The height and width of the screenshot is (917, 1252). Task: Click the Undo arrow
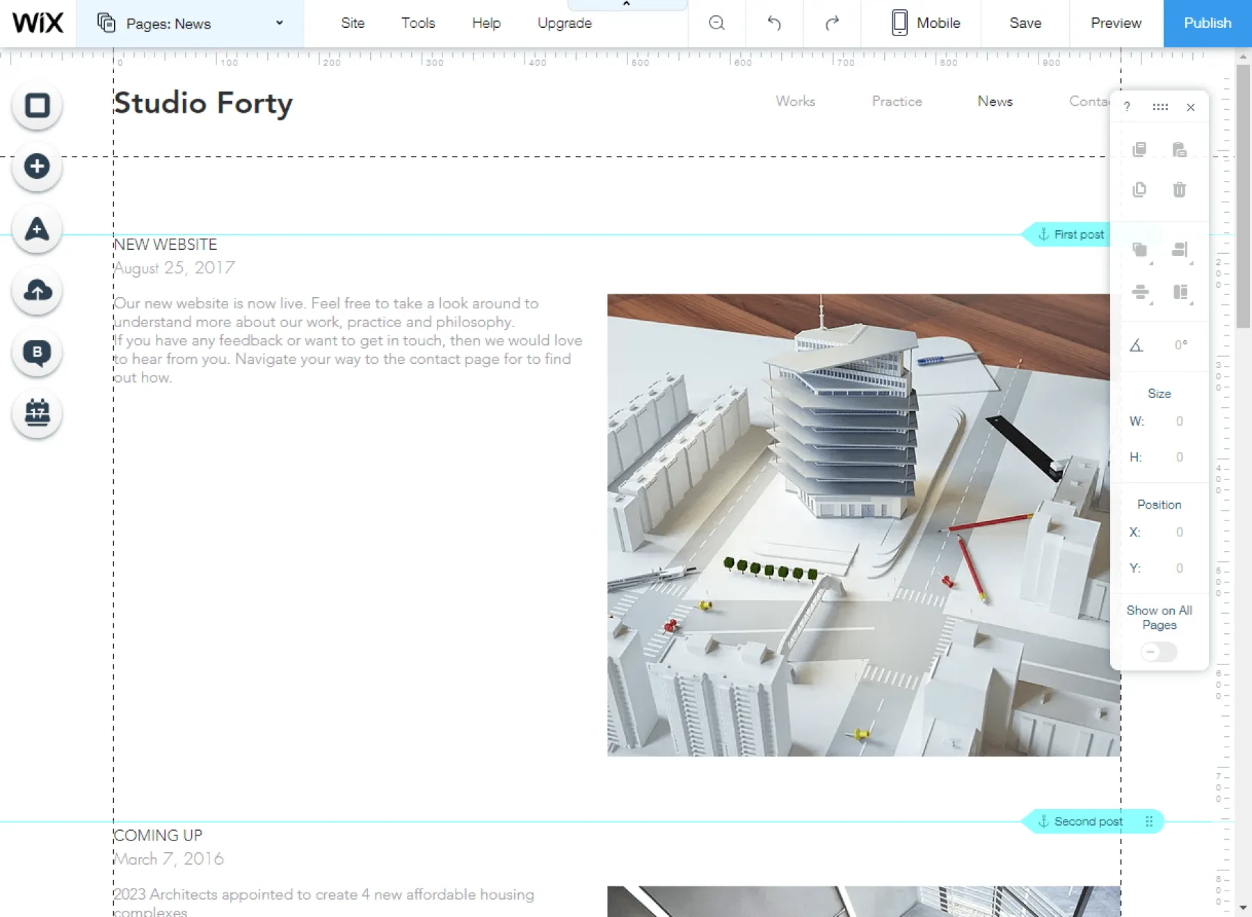coord(774,23)
